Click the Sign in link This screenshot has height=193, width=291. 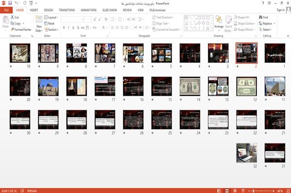tap(280, 10)
